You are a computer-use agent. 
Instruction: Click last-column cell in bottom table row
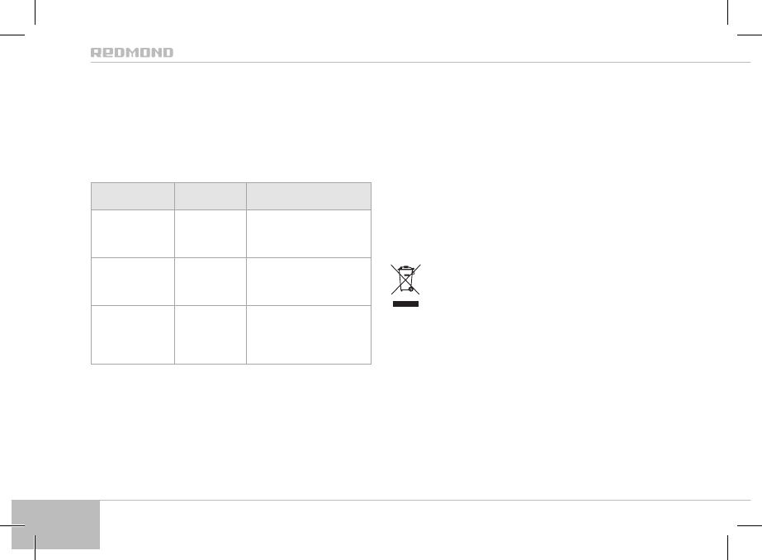pos(309,334)
